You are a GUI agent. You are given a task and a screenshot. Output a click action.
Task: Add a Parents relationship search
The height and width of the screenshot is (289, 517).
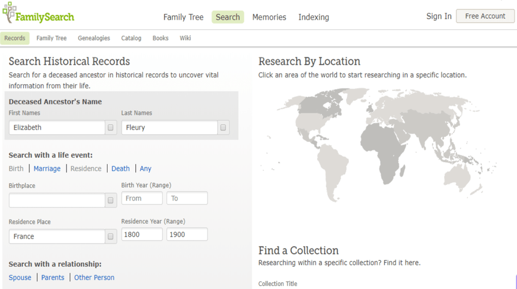coord(53,277)
